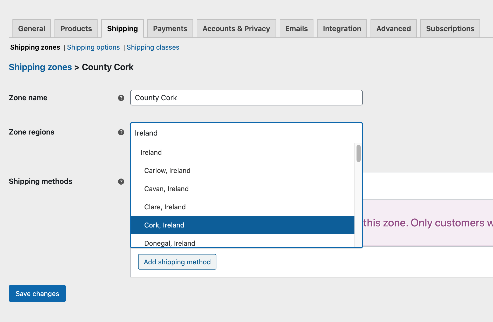Open the Shipping options page
This screenshot has width=493, height=322.
pos(93,47)
